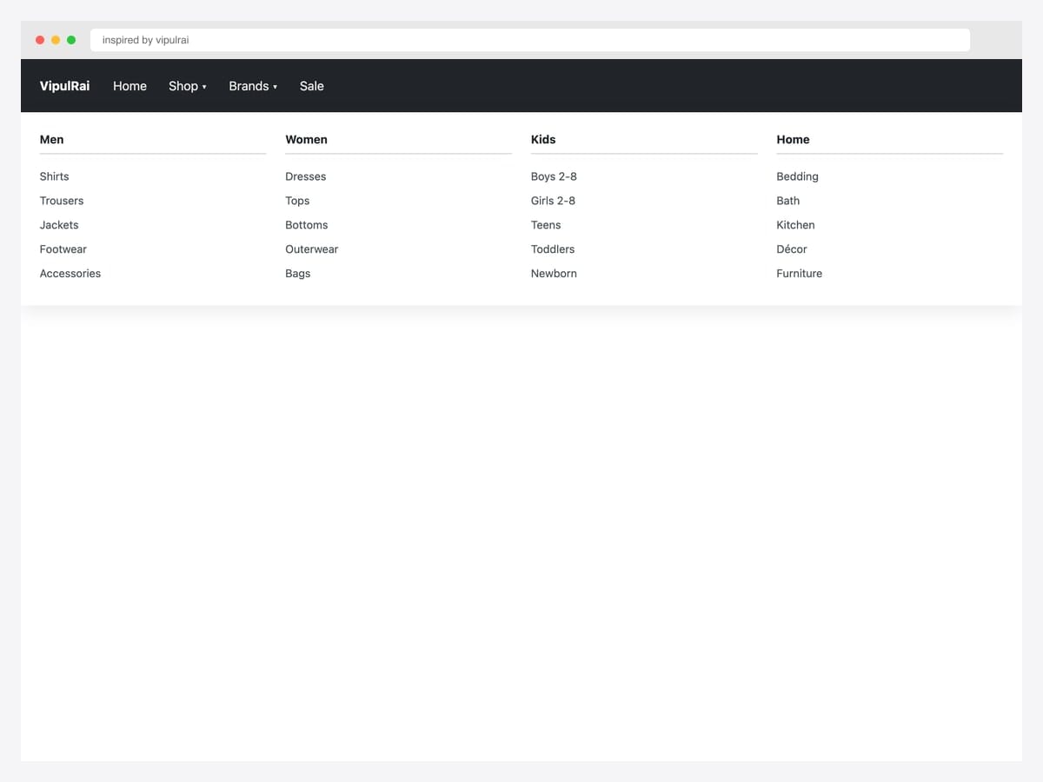The width and height of the screenshot is (1043, 782).
Task: Click the VipulRai brand logo
Action: tap(64, 86)
